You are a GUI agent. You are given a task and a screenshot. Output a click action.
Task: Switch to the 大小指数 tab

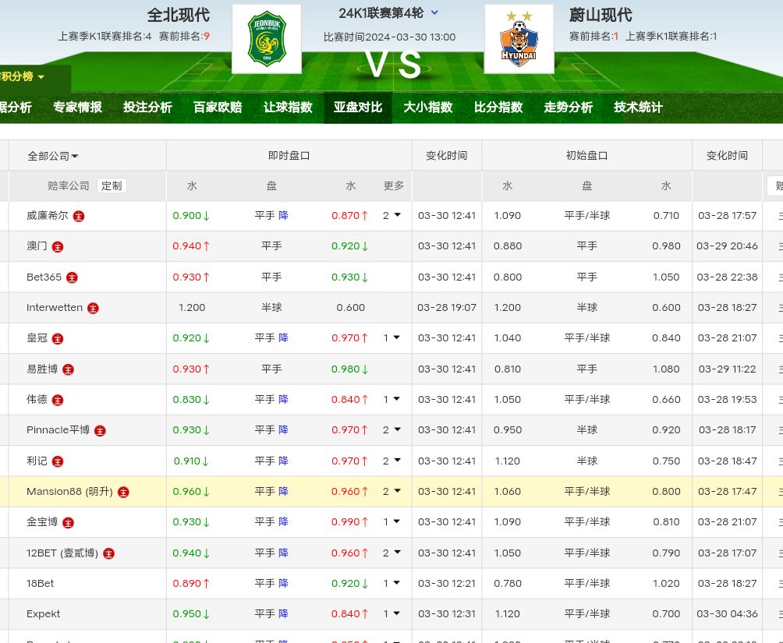[427, 108]
